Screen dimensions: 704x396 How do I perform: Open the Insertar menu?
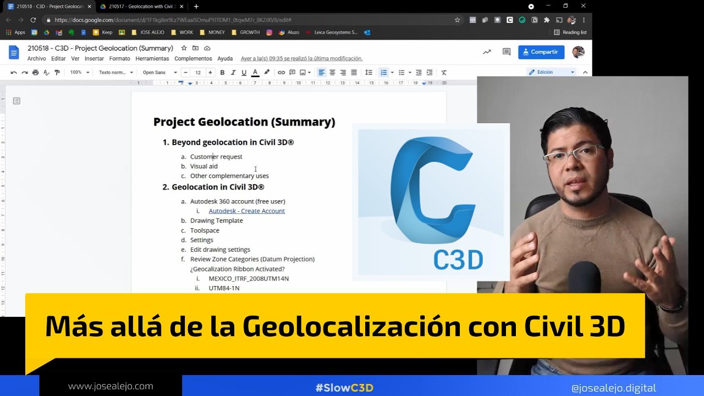(94, 58)
